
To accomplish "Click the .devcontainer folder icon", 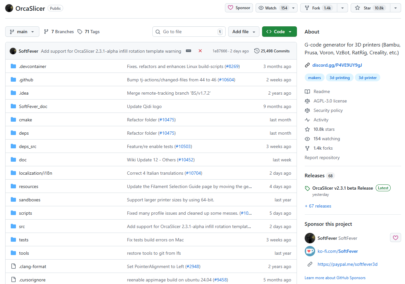I will click(x=13, y=66).
